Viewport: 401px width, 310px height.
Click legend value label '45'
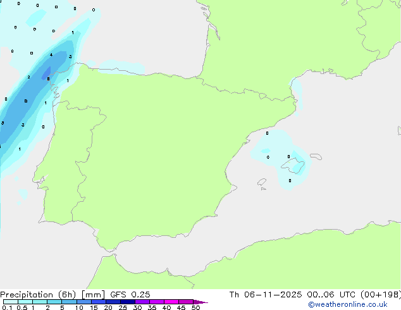point(181,307)
